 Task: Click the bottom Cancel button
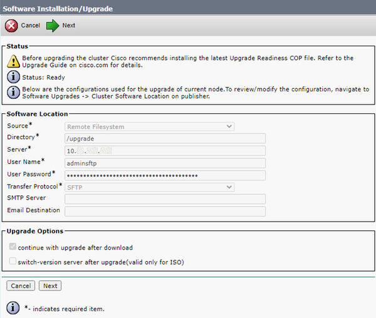(x=21, y=285)
